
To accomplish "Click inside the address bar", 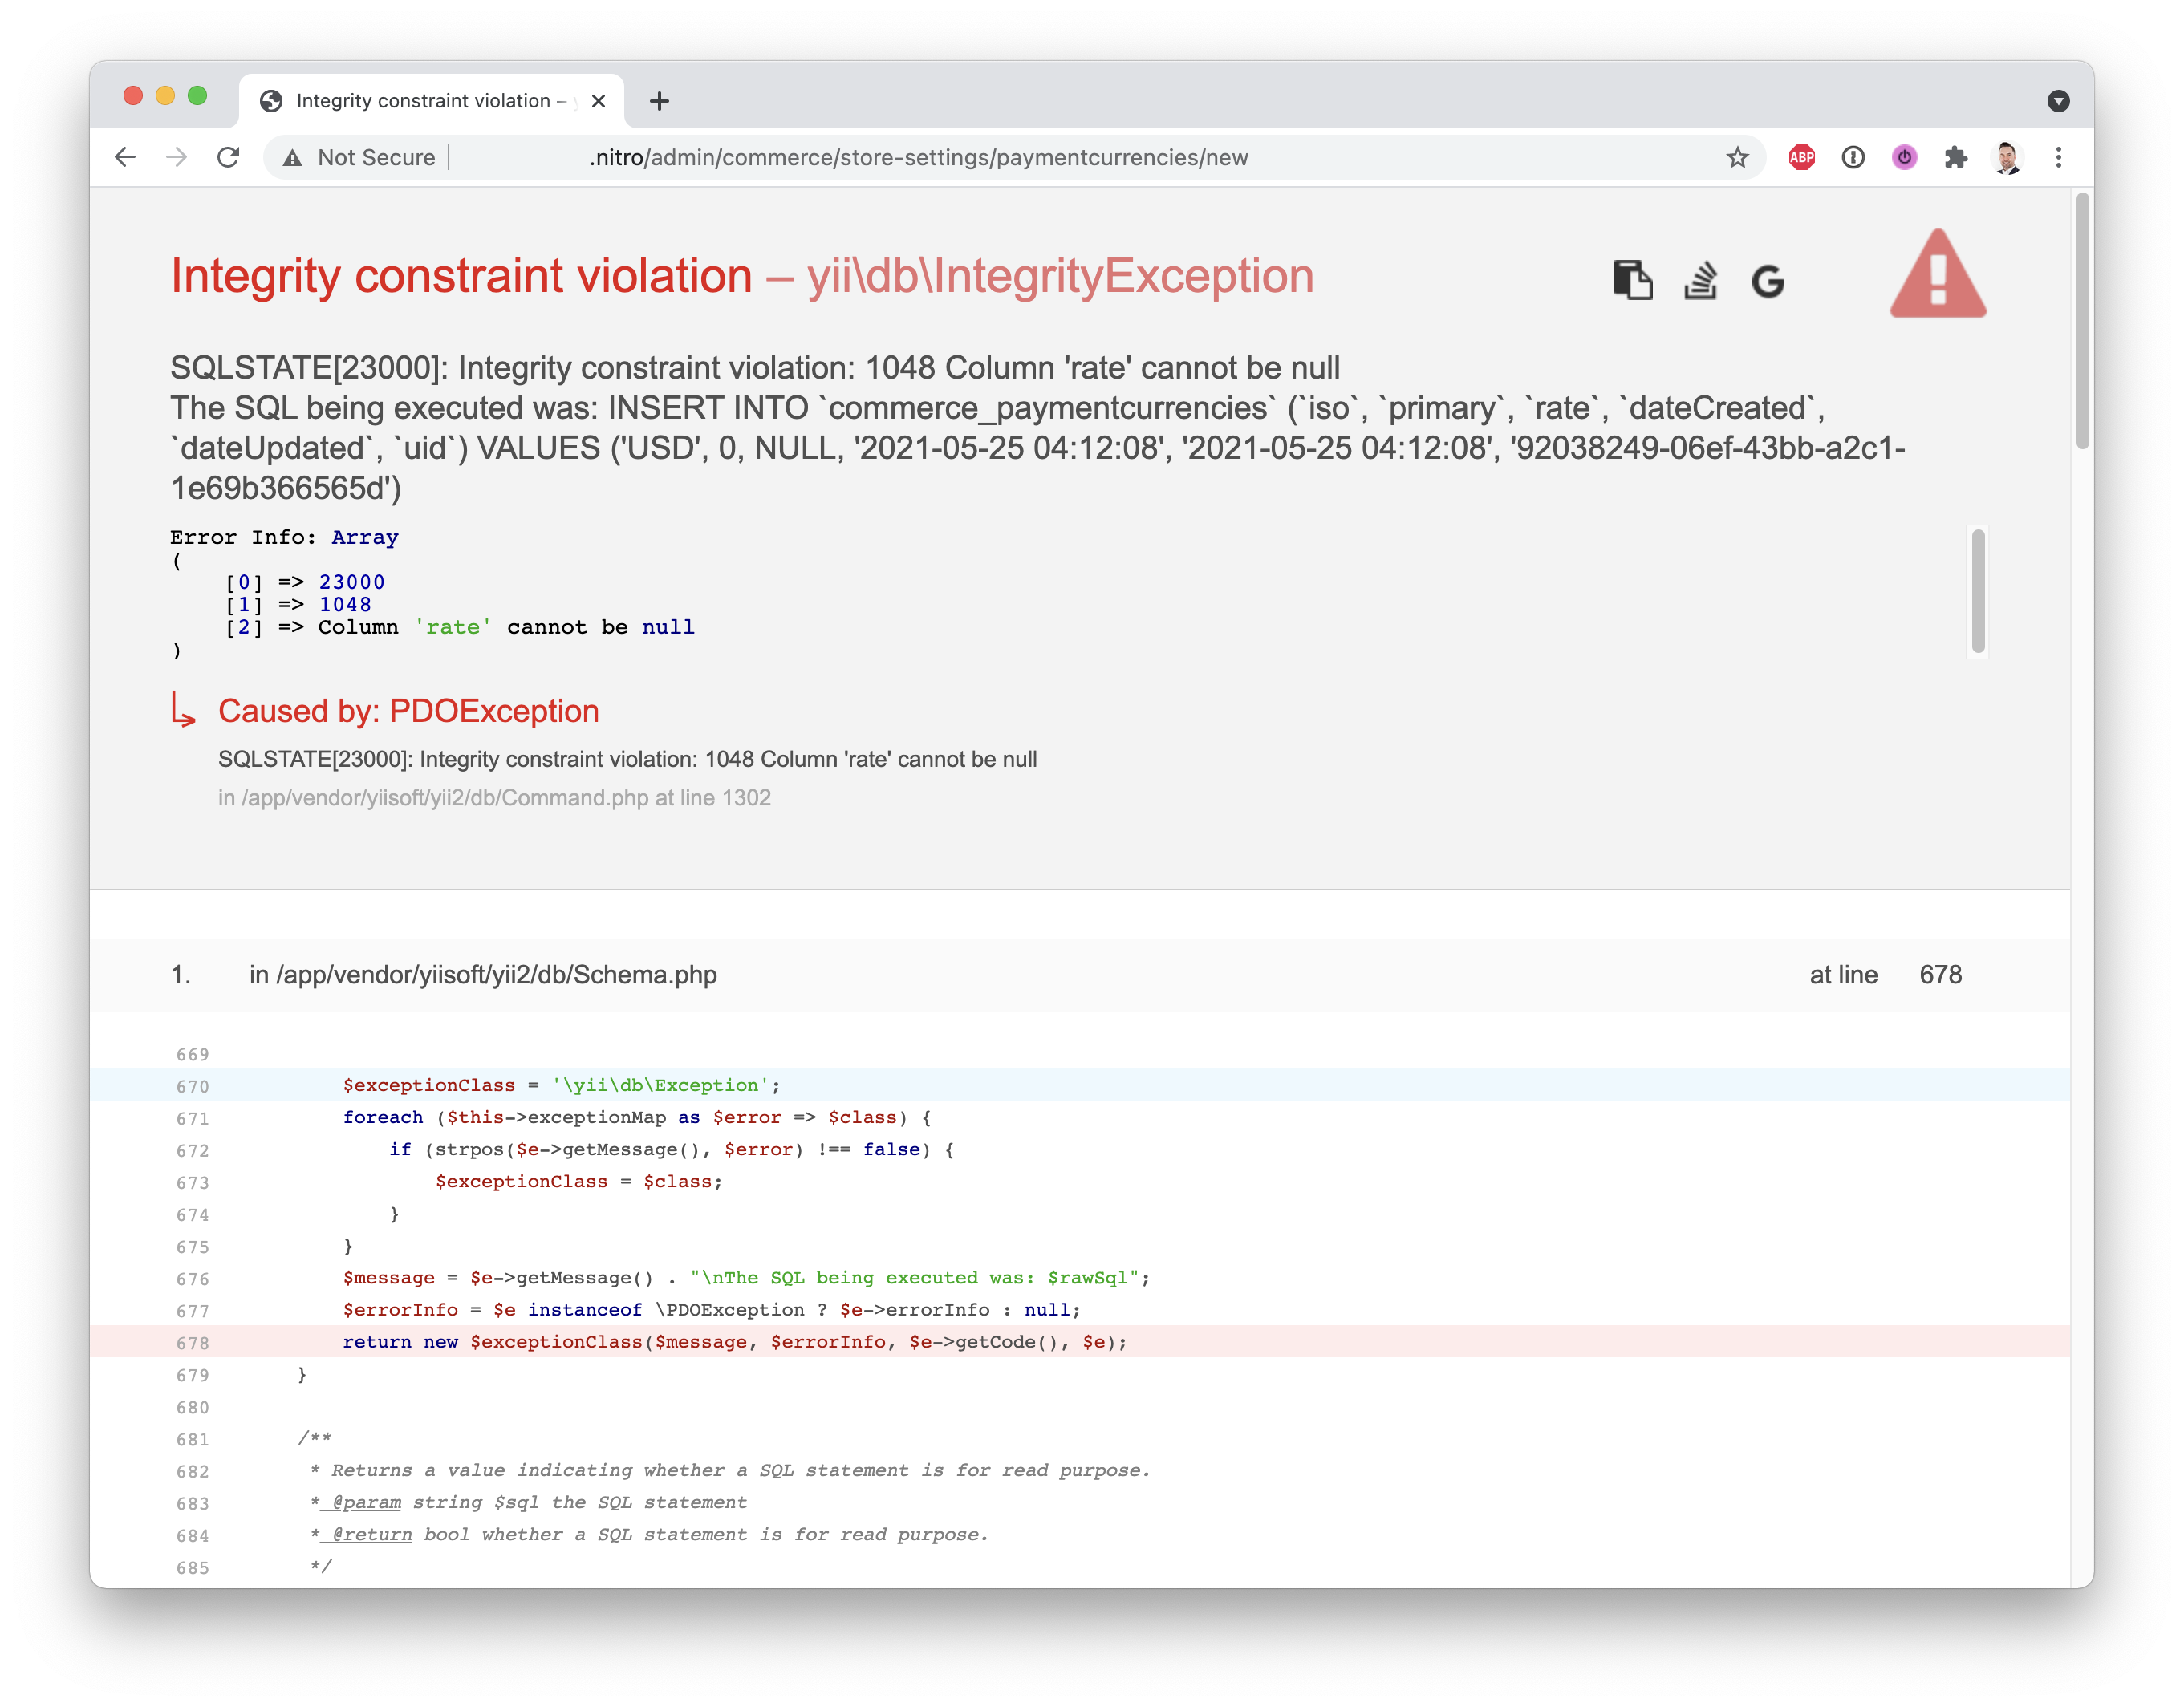I will (x=900, y=157).
